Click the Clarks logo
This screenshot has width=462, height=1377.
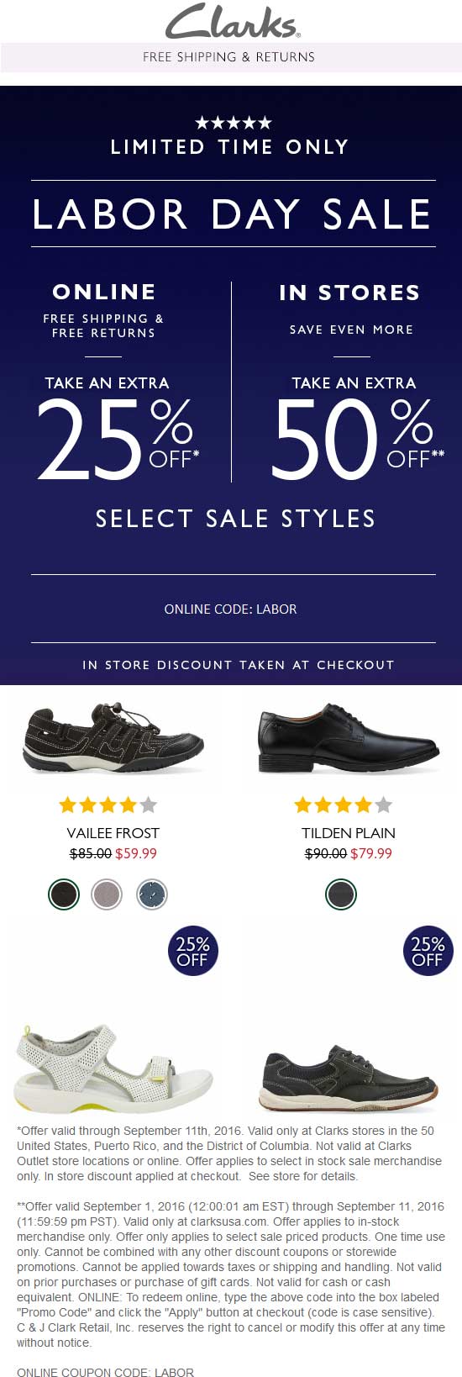pyautogui.click(x=233, y=21)
